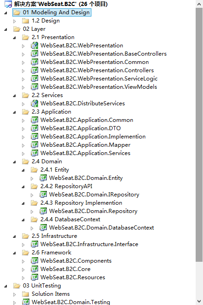Collapse the 02 Layer folder
The height and width of the screenshot is (305, 203).
click(x=6, y=29)
